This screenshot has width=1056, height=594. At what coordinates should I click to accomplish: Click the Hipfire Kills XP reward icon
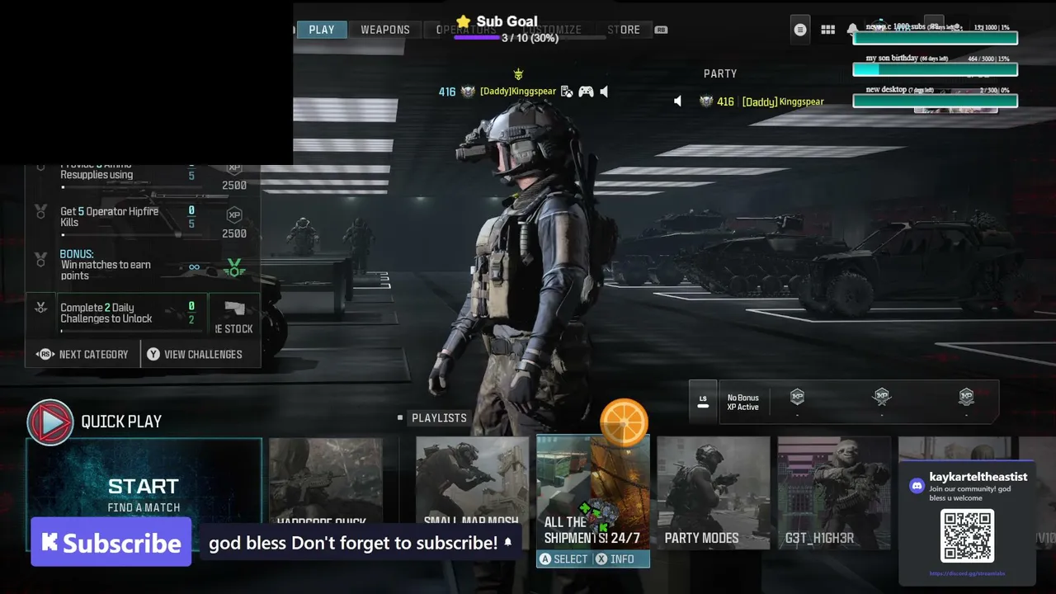[x=234, y=214]
